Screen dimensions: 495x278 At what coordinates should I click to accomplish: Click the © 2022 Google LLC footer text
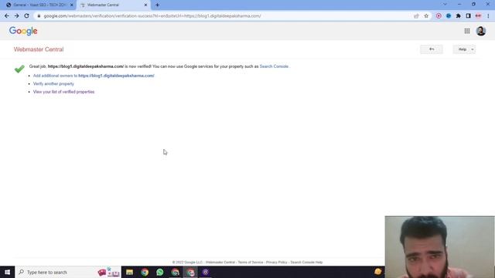click(x=187, y=263)
